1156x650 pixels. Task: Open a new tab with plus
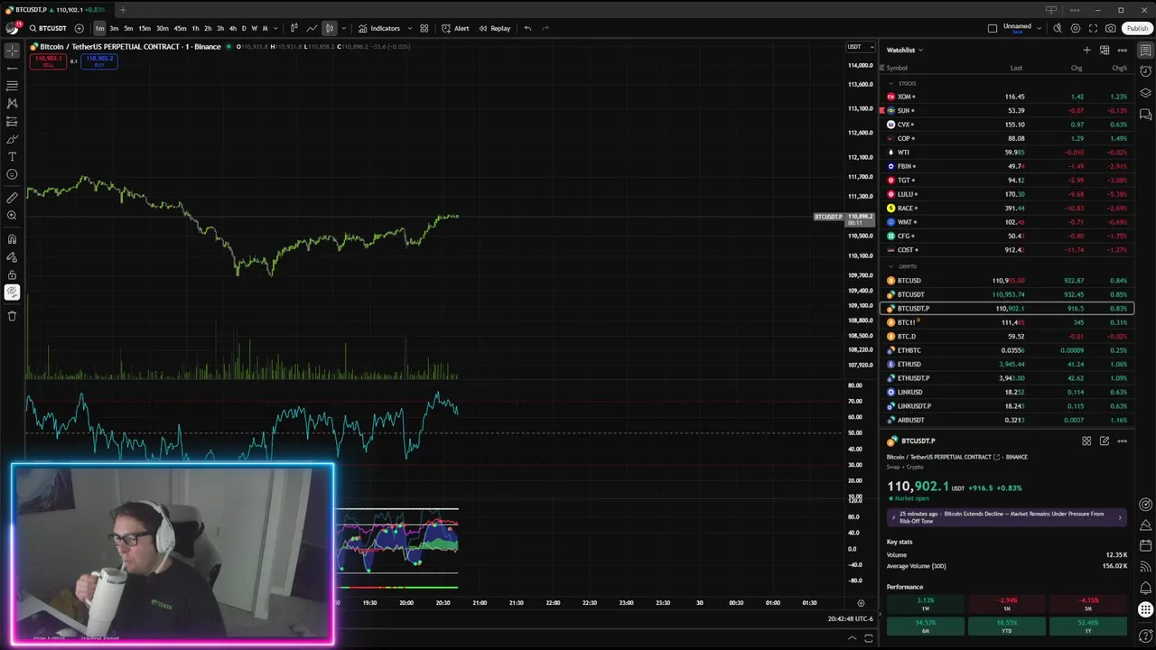click(123, 10)
